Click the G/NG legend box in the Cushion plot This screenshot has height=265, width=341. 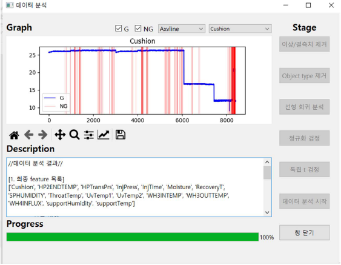pyautogui.click(x=56, y=102)
